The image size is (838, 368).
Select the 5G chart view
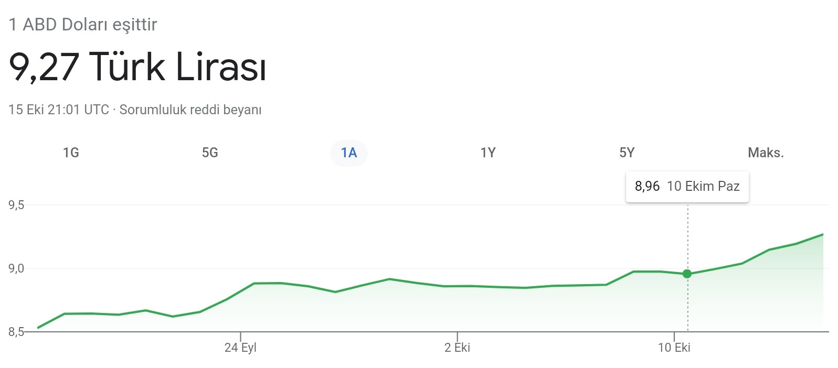(x=209, y=153)
